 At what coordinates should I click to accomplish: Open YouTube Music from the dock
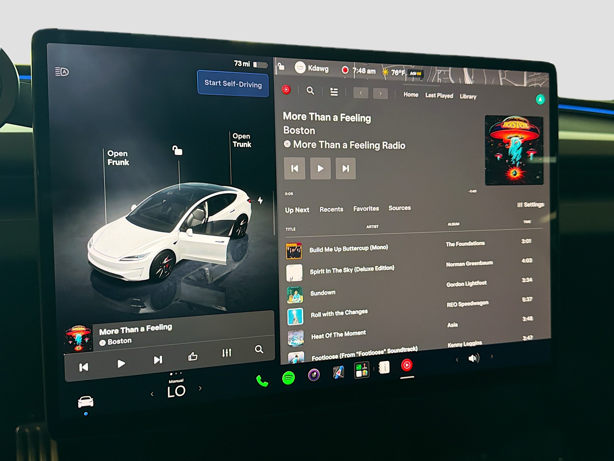(x=407, y=365)
